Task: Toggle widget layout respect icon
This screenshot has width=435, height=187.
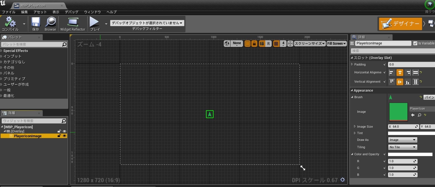Action: point(262,44)
